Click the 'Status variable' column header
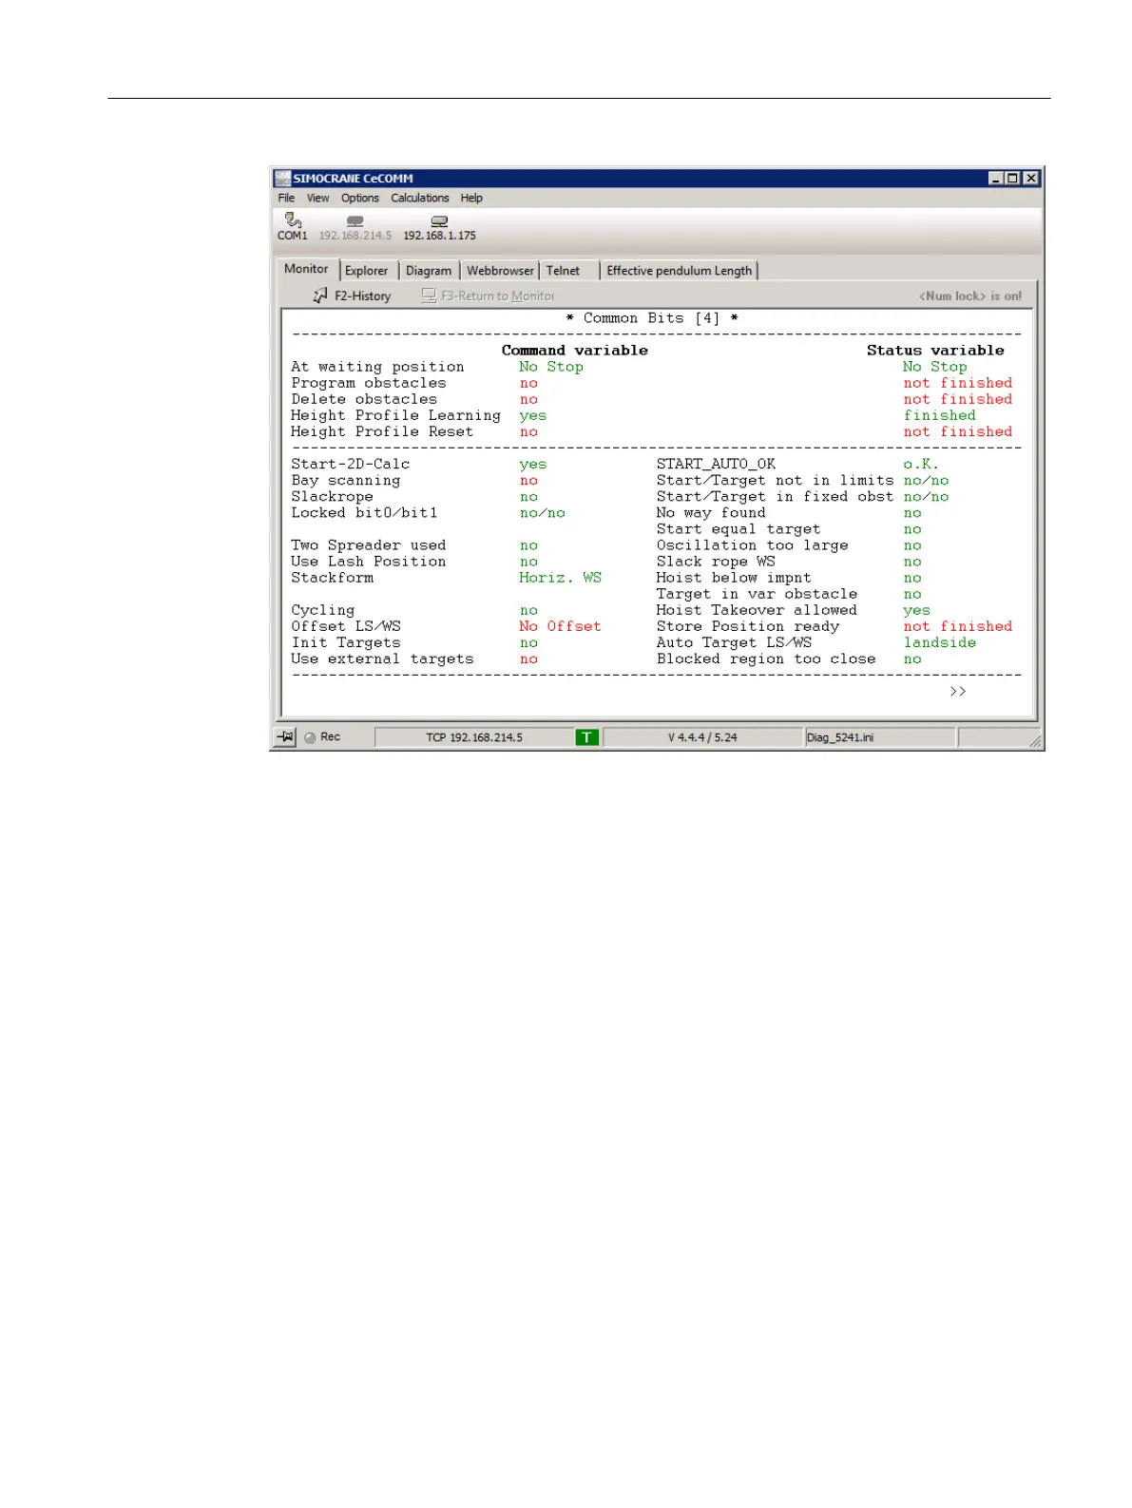This screenshot has height=1508, width=1132. 935,351
